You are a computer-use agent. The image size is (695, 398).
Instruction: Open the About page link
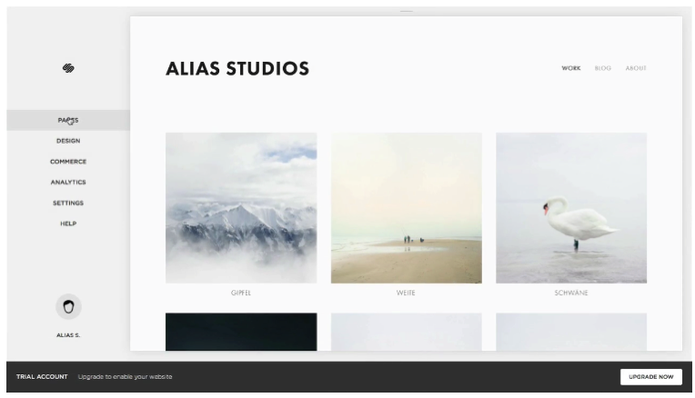point(636,68)
